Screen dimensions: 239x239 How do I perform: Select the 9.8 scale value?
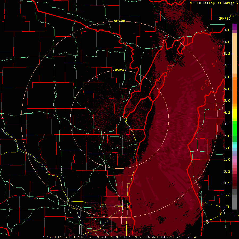pyautogui.click(x=227, y=30)
